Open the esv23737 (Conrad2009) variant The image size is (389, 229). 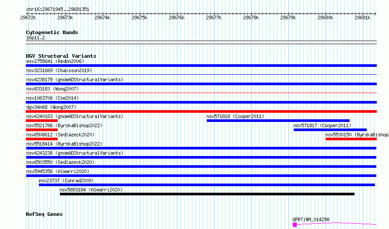[66, 180]
